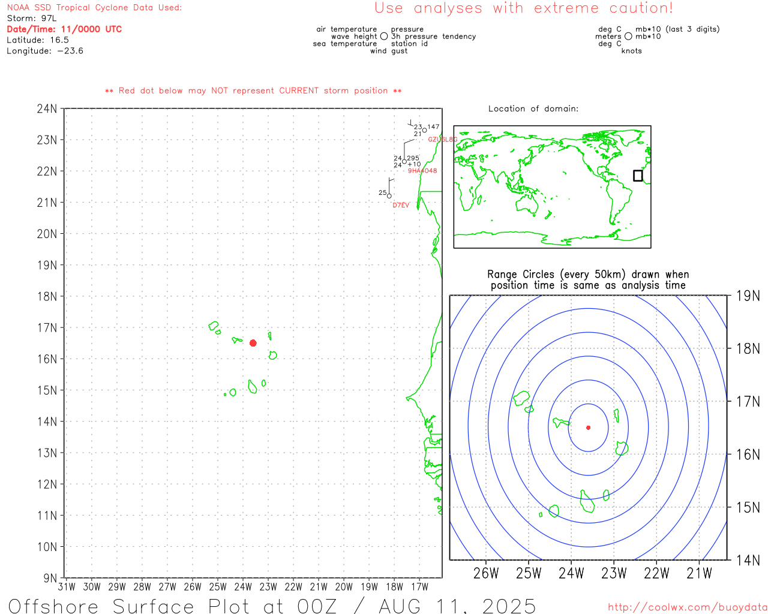
Task: Click pressure value 147 beside station GZU6L8G
Action: [433, 127]
